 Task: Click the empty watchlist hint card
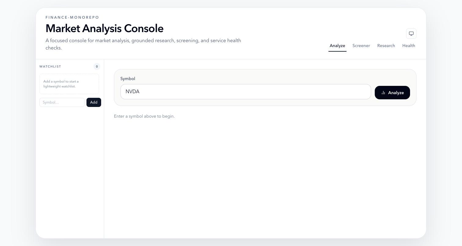point(69,84)
